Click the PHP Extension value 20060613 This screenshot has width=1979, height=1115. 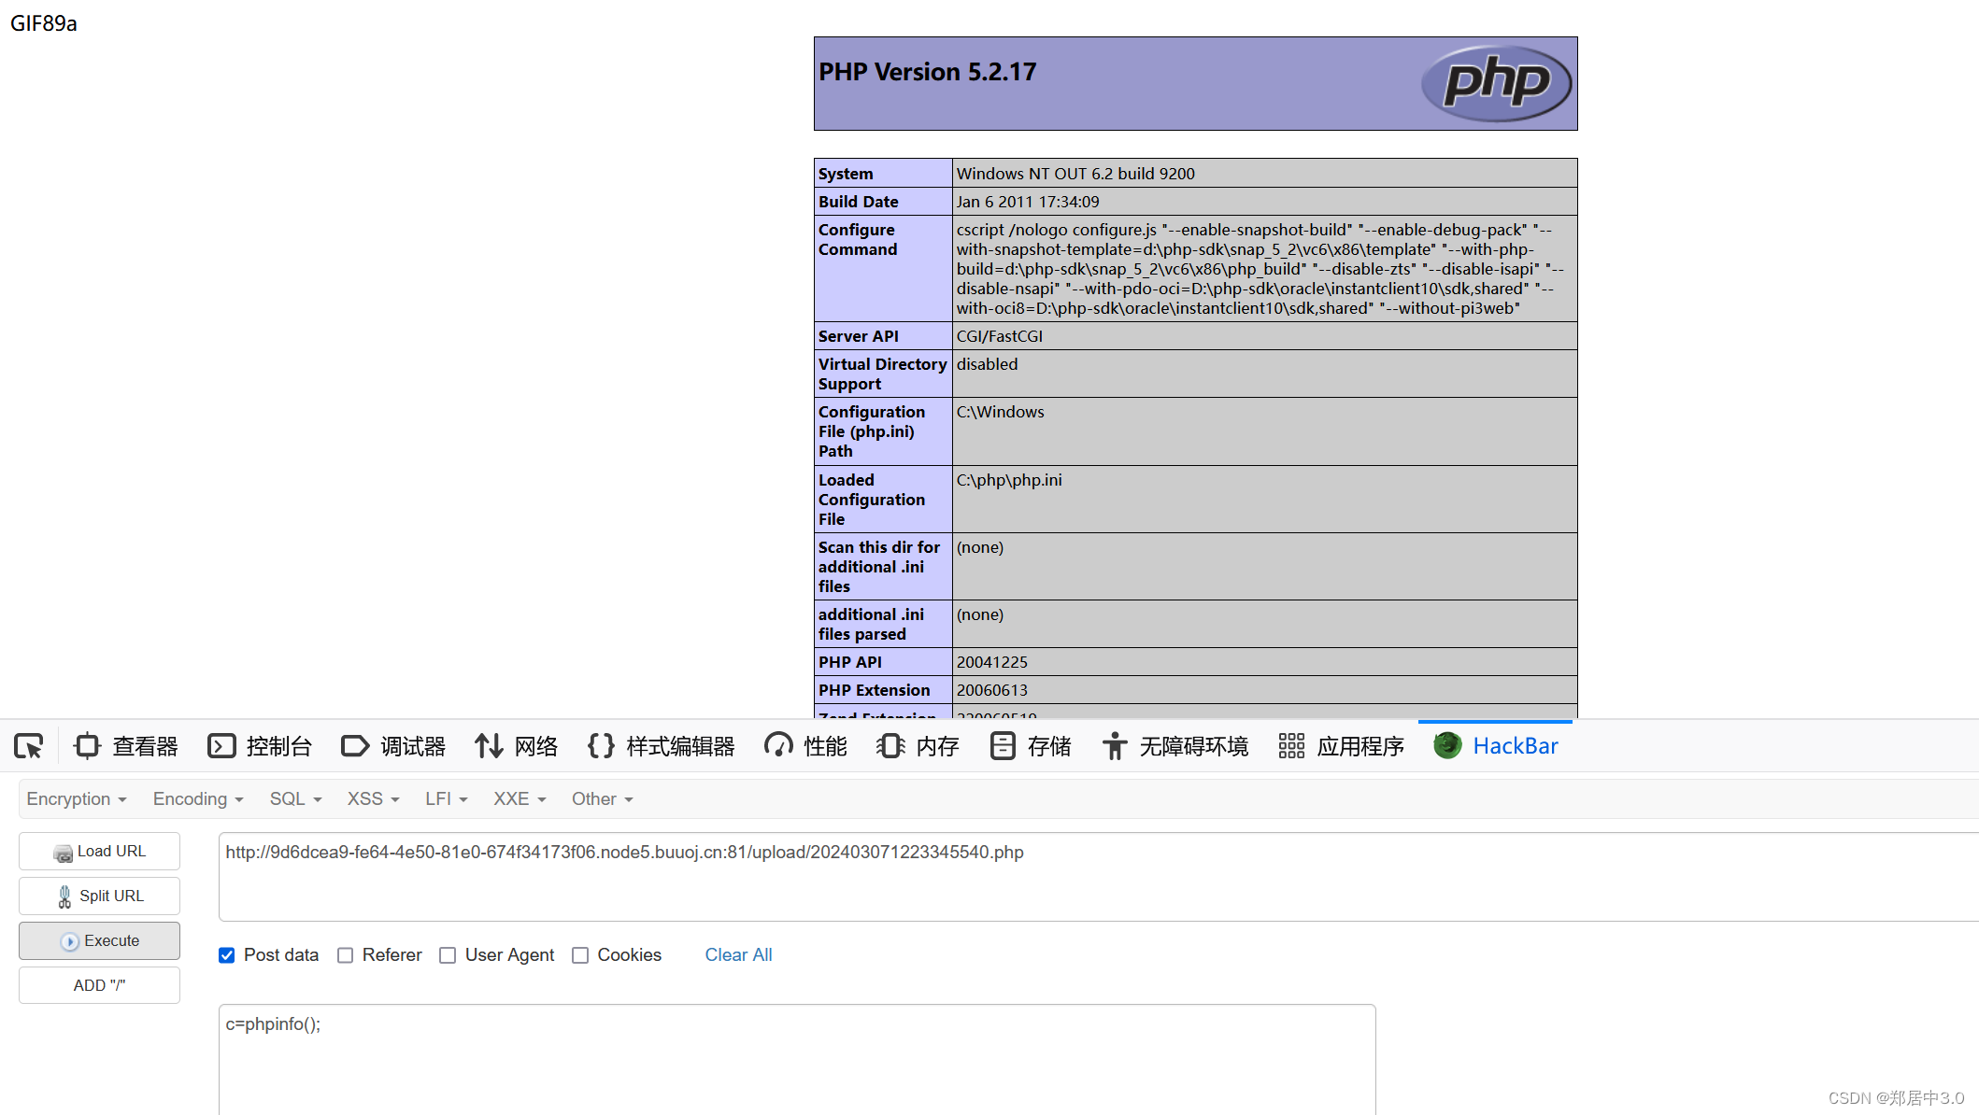pos(992,690)
